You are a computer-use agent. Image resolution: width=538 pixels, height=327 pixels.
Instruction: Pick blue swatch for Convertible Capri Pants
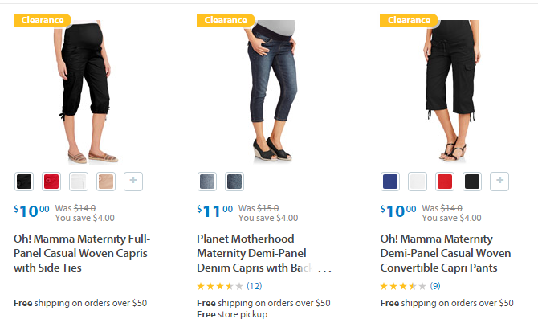click(390, 182)
